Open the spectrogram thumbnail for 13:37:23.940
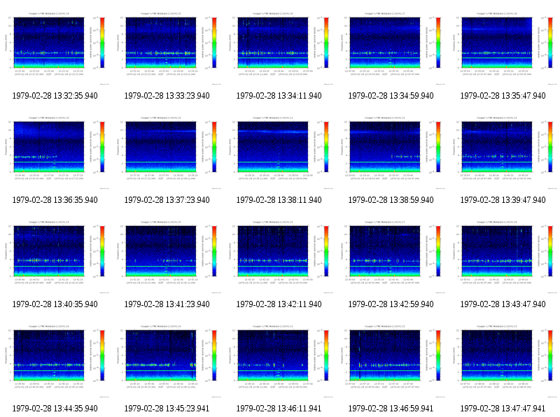Viewport: 560px width, 417px height. (167, 153)
